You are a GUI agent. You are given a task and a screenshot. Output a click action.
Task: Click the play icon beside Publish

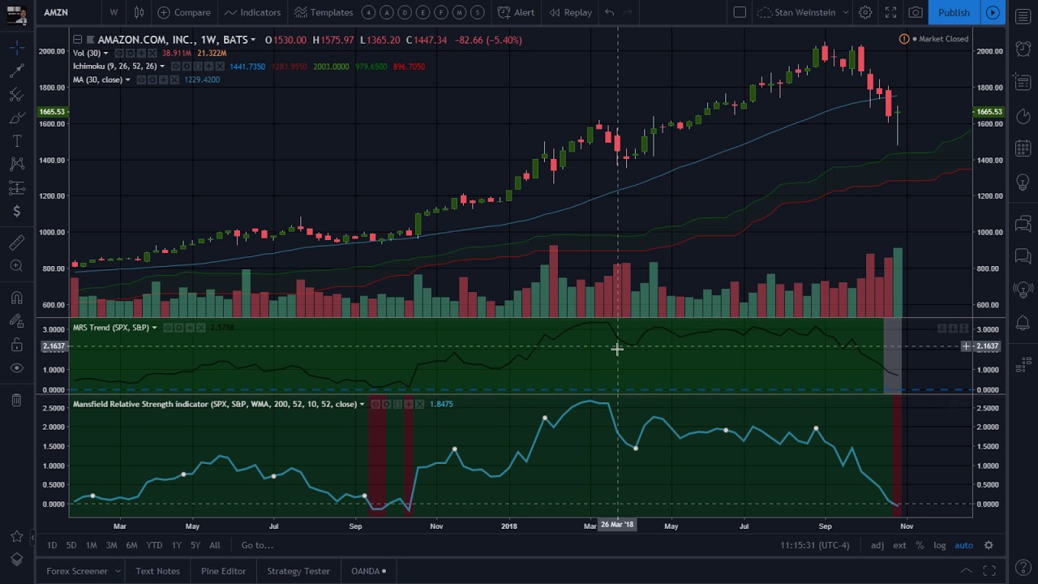[x=993, y=12]
